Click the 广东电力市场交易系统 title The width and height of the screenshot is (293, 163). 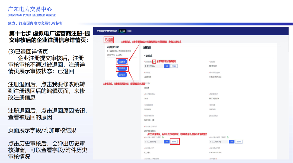[108, 31]
